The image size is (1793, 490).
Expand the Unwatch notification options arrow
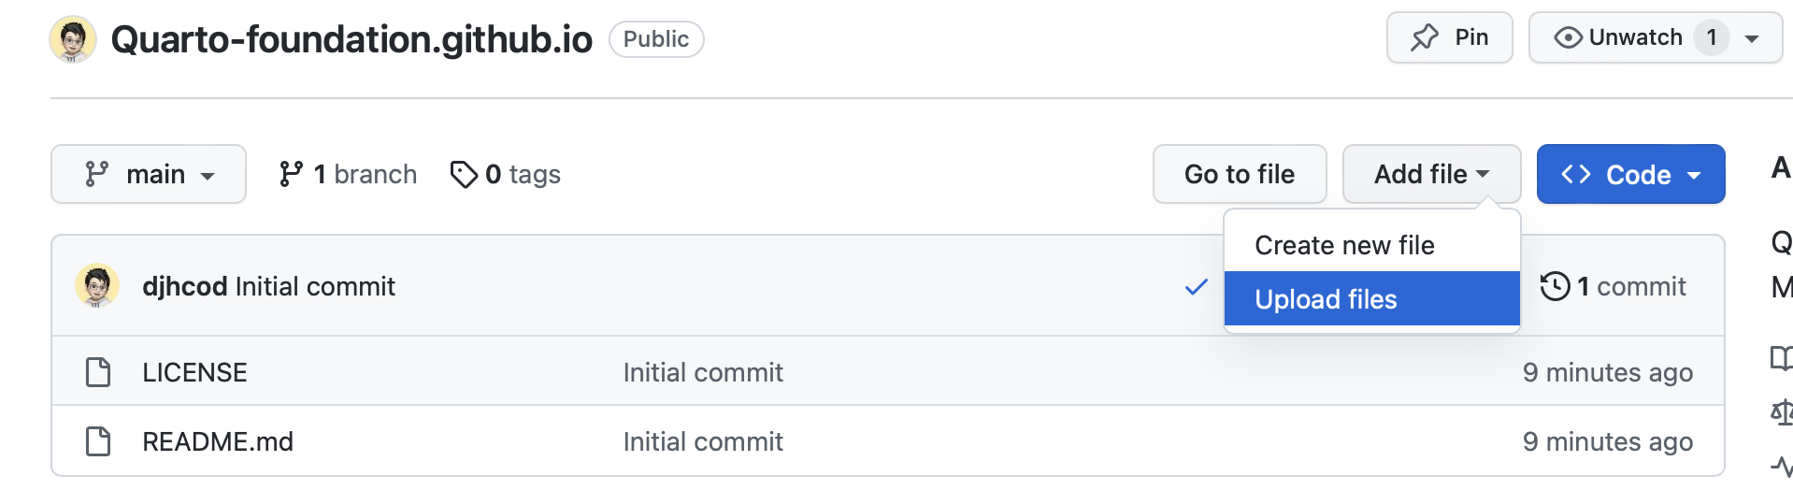tap(1752, 38)
